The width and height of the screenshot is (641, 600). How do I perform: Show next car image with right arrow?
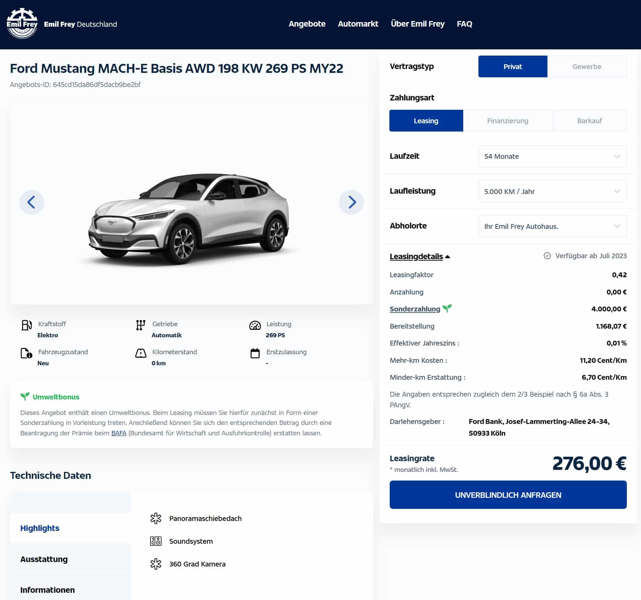click(351, 202)
